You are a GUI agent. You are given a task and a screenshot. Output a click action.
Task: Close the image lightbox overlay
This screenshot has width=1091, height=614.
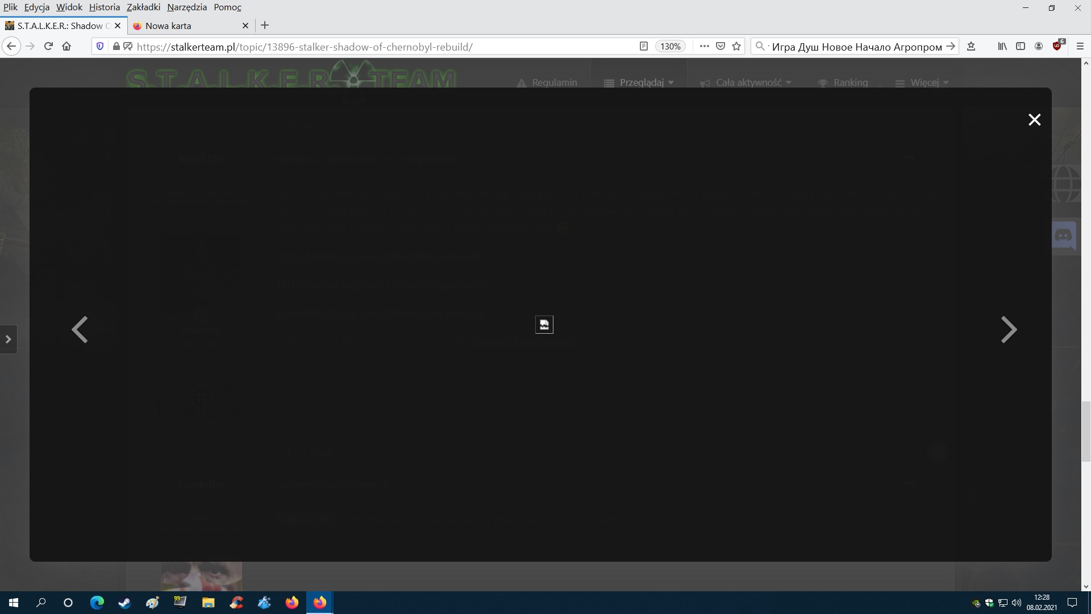pos(1034,119)
